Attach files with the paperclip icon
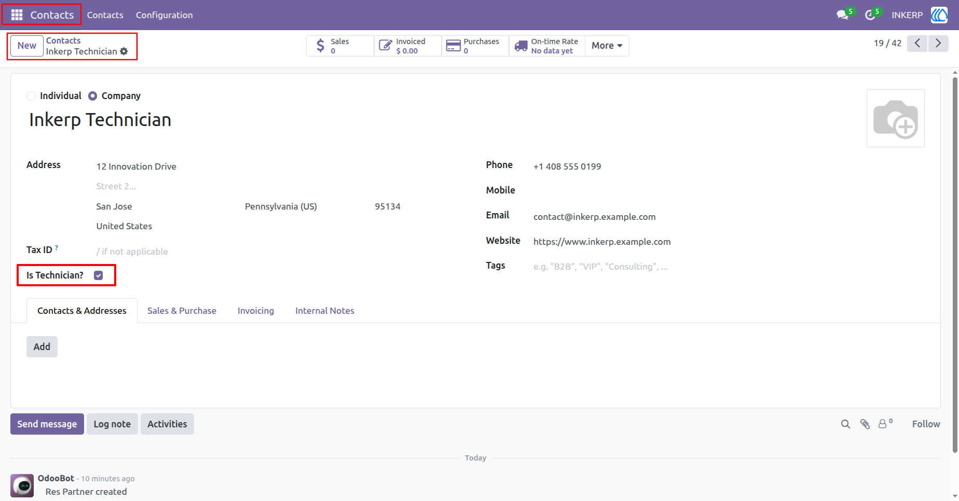 pyautogui.click(x=865, y=424)
